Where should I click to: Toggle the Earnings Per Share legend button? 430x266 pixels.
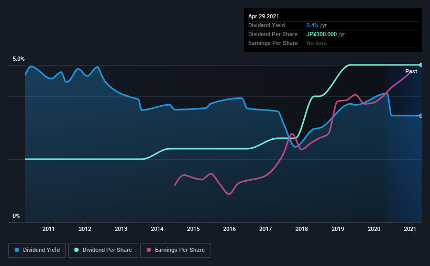pyautogui.click(x=175, y=250)
